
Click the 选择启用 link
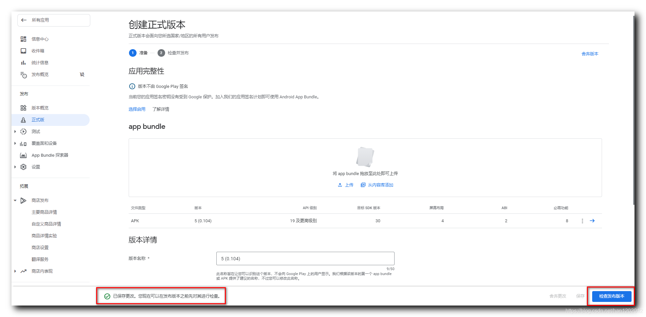click(137, 109)
